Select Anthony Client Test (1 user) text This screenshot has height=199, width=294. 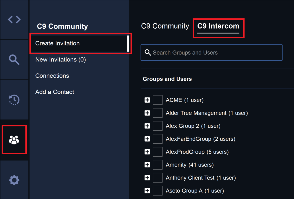pos(201,178)
